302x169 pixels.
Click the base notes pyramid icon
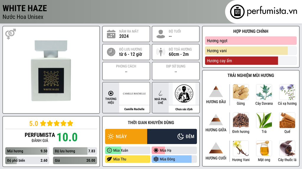216,148
